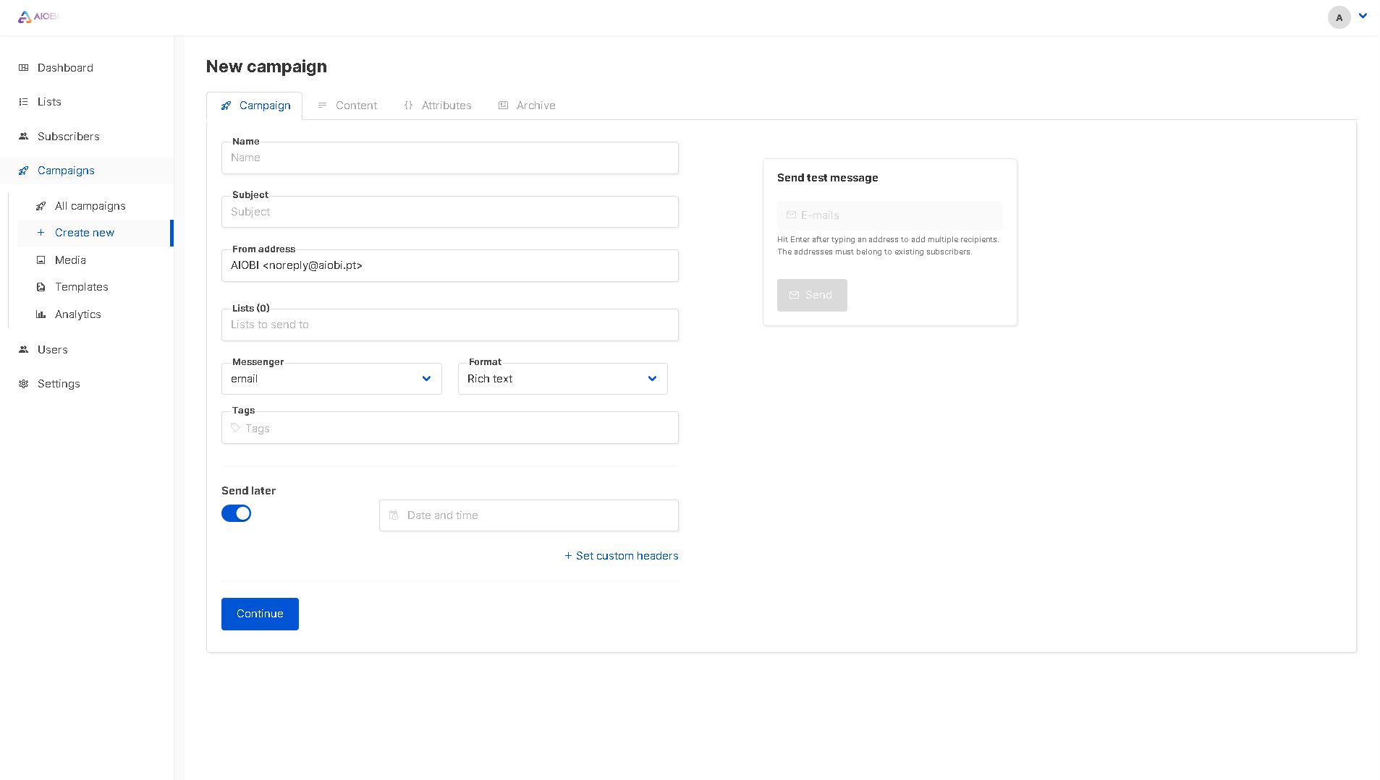Open Settings via the gear icon
This screenshot has height=780, width=1380.
(x=23, y=383)
